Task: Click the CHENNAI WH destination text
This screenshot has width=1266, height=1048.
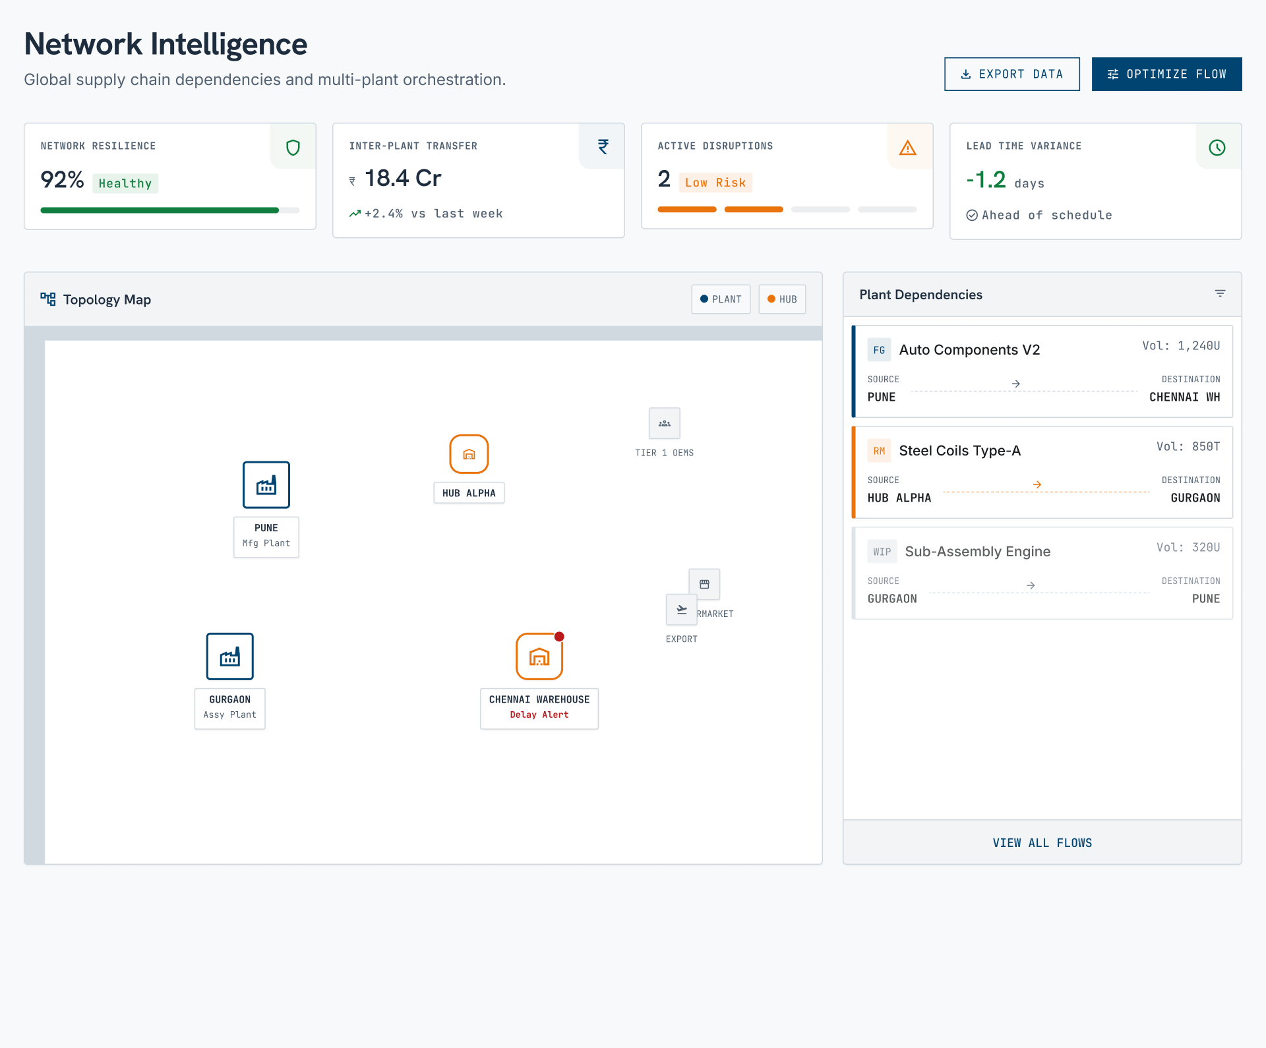Action: 1185,397
